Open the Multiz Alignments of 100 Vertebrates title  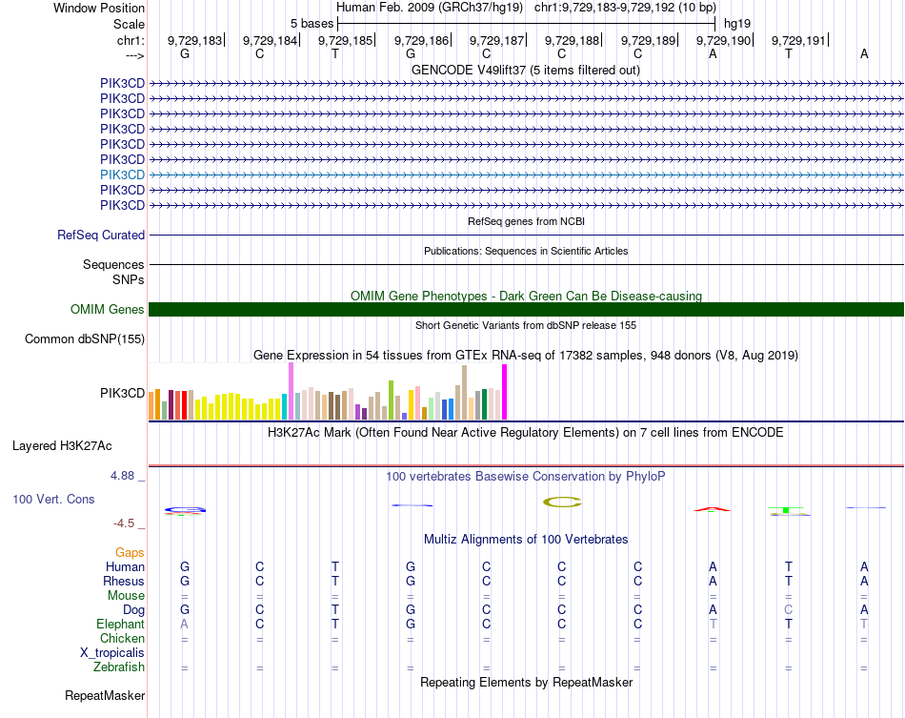point(526,540)
